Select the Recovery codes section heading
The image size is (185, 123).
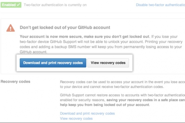pos(15,82)
